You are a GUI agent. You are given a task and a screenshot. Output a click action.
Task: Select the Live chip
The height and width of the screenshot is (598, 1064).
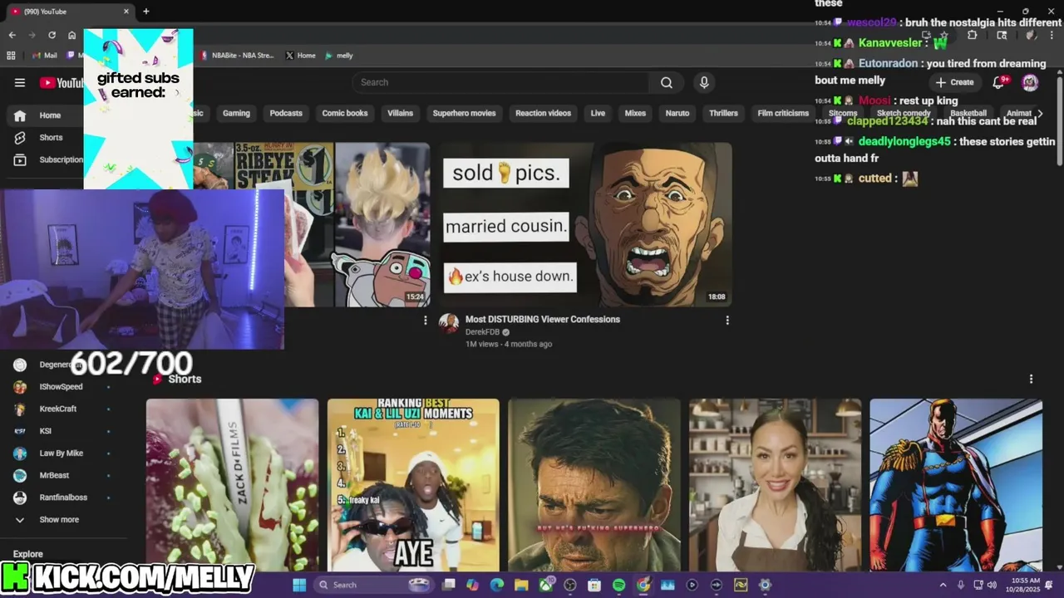coord(598,113)
